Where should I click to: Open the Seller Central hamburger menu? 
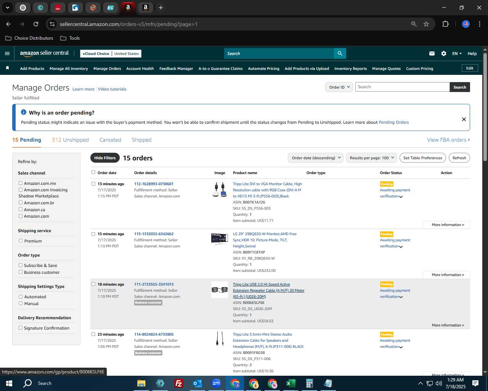(7, 53)
